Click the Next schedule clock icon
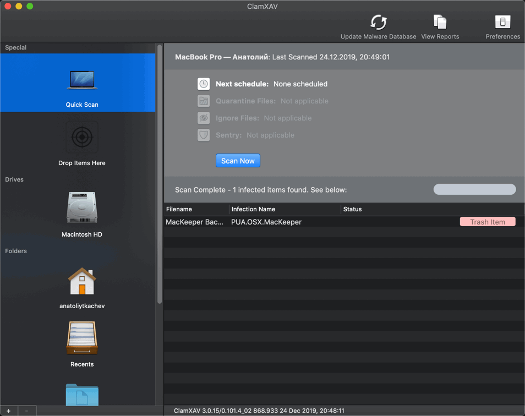 click(x=204, y=84)
